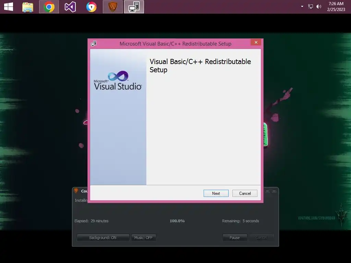Toggle Background: ON in the installer

coord(103,238)
